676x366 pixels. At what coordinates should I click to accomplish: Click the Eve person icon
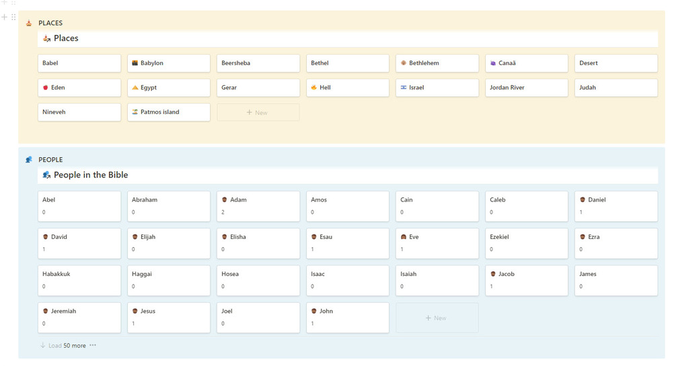point(404,237)
